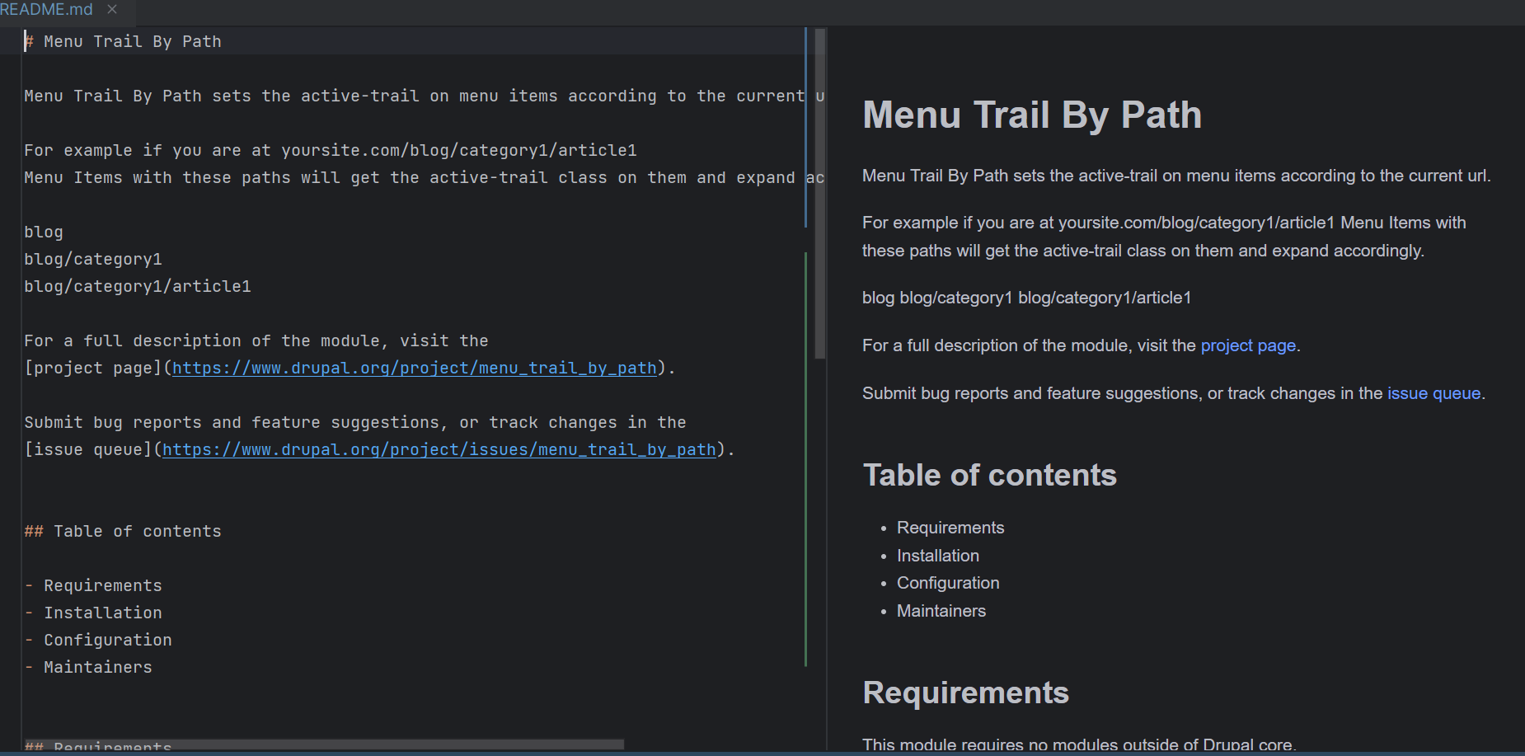This screenshot has height=756, width=1525.
Task: Close the README.md tab
Action: tap(112, 10)
